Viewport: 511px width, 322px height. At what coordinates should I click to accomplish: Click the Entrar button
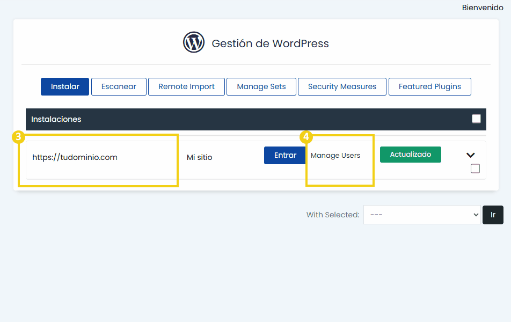(285, 155)
